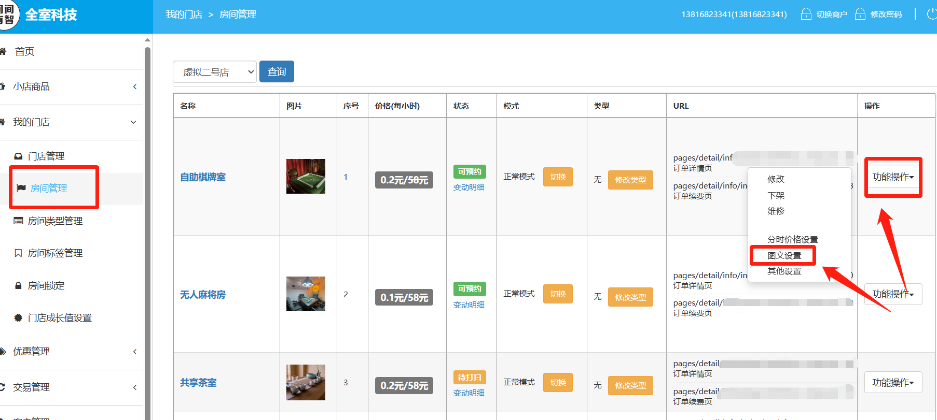Screen dimensions: 937x420
Task: Click 修改类型 for 共享茶室
Action: point(630,385)
